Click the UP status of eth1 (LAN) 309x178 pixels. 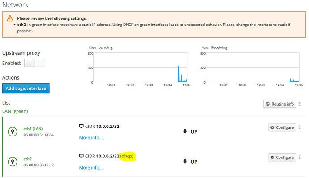(x=194, y=132)
